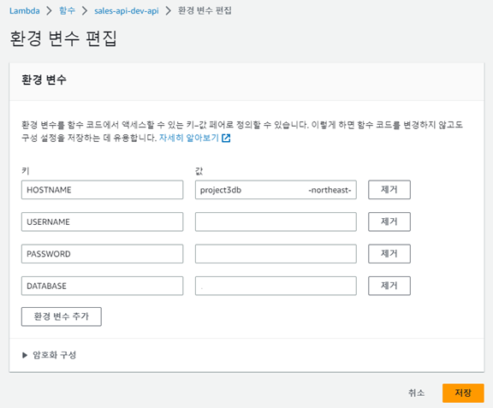Edit the project3db value field

(276, 190)
